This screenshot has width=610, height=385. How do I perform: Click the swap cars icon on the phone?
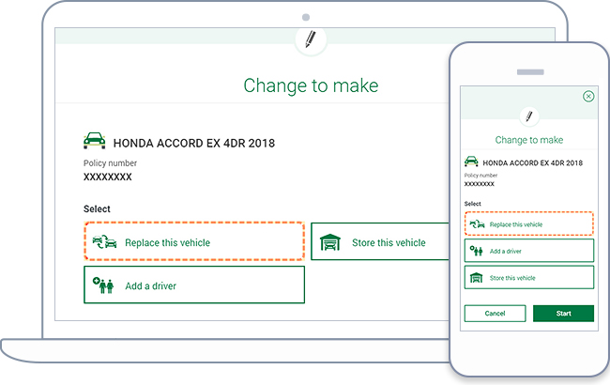pos(477,223)
